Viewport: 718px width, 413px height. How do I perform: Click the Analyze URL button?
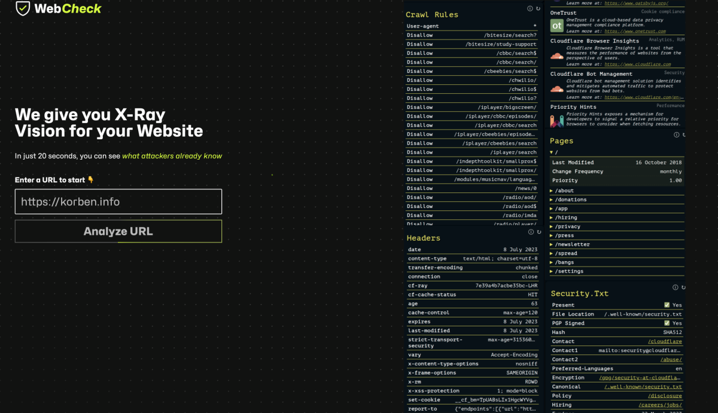point(118,231)
